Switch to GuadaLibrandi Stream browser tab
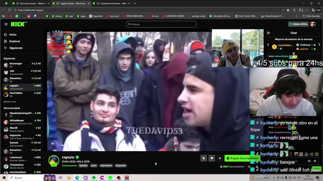The width and height of the screenshot is (323, 181). coord(111,3)
